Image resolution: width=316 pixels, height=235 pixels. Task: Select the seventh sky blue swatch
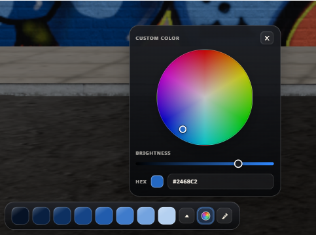pyautogui.click(x=146, y=215)
